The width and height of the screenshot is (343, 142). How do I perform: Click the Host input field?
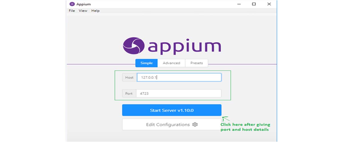pyautogui.click(x=179, y=77)
